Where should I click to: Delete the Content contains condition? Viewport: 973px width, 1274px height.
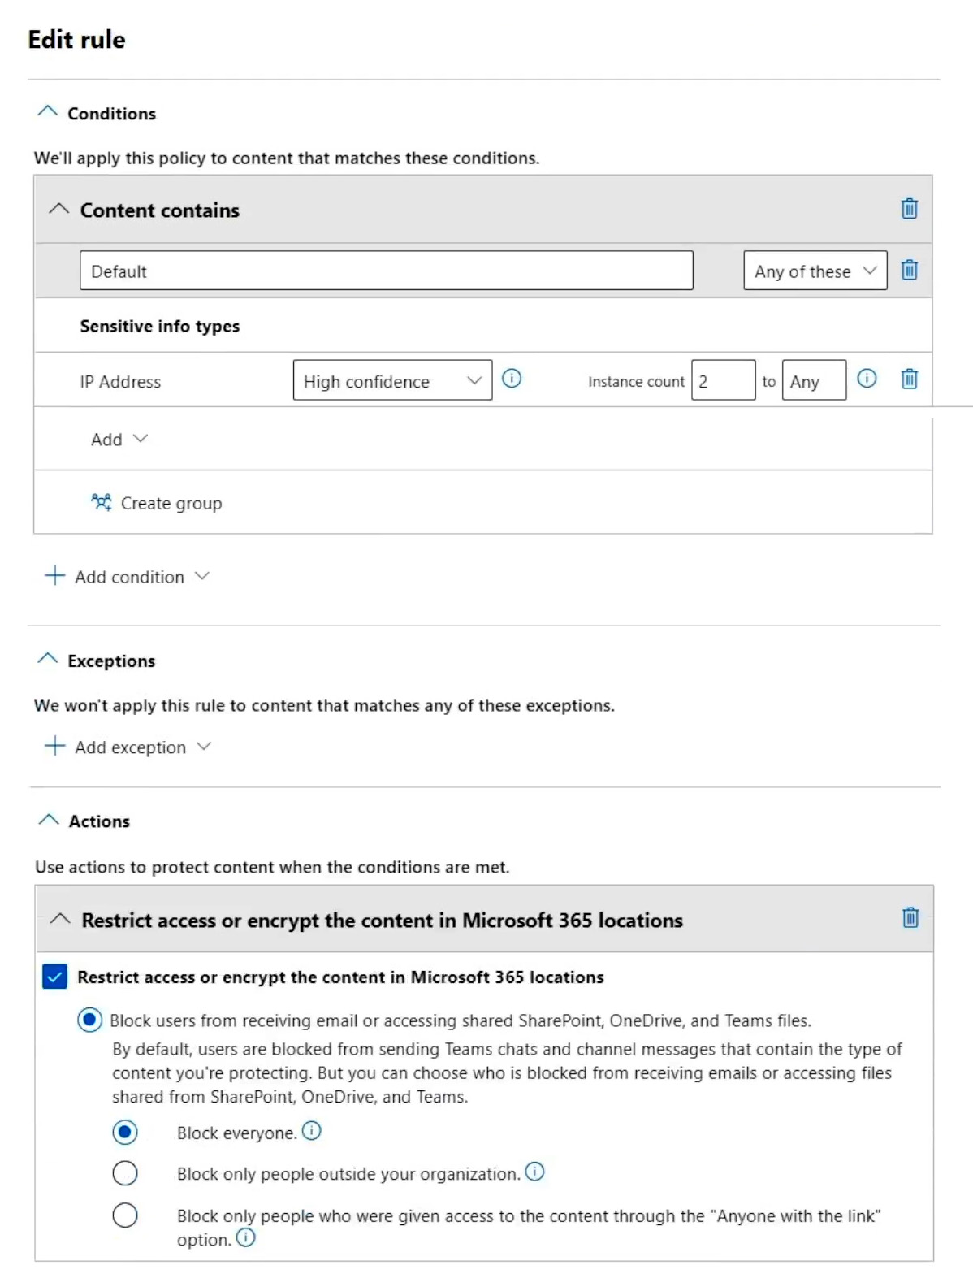[909, 209]
